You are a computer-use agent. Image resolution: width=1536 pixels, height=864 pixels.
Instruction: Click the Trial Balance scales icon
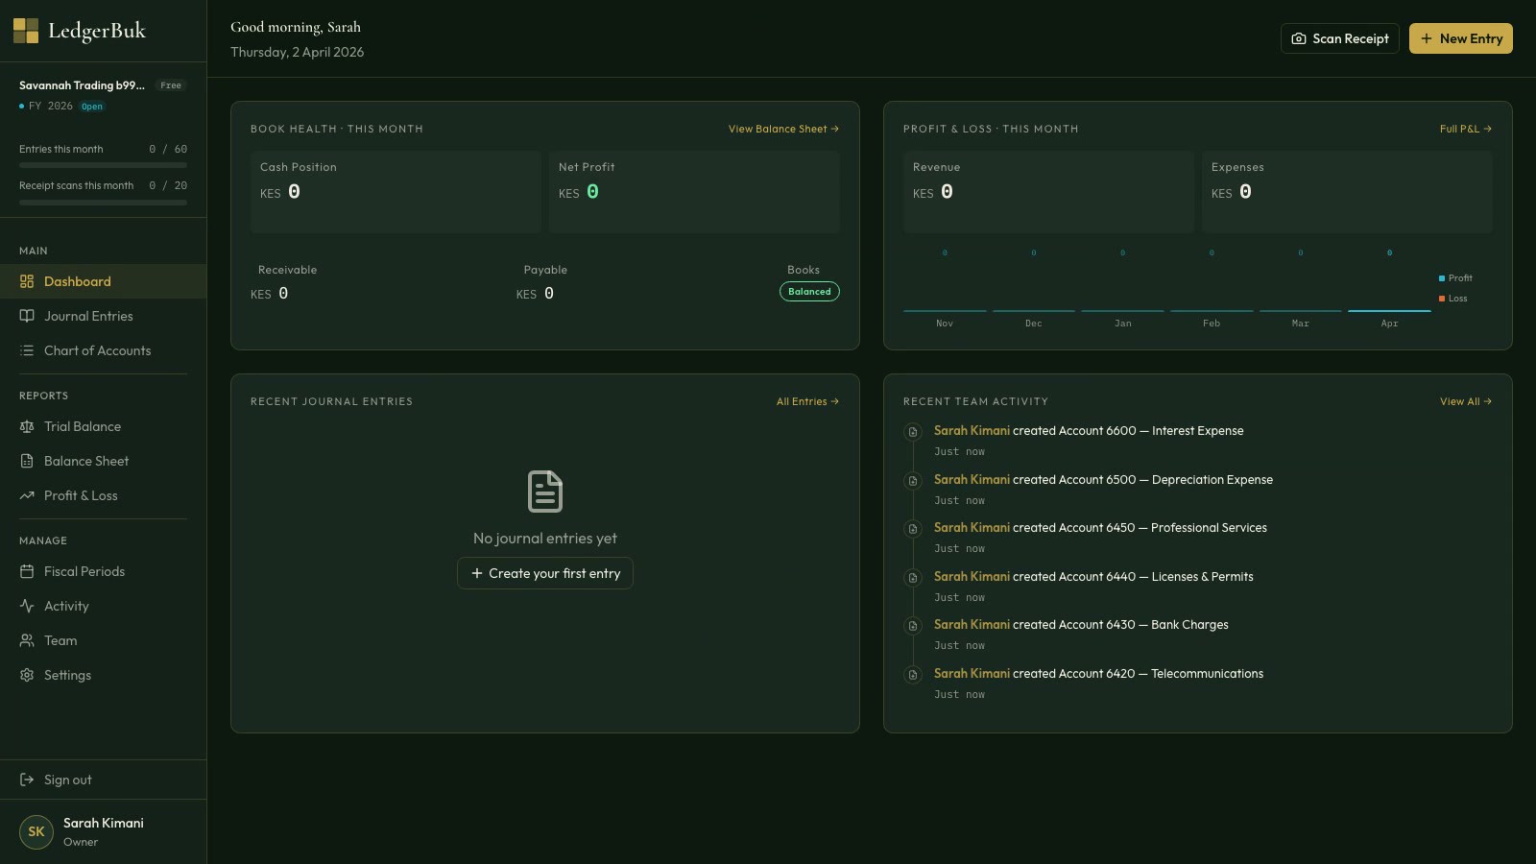[27, 426]
